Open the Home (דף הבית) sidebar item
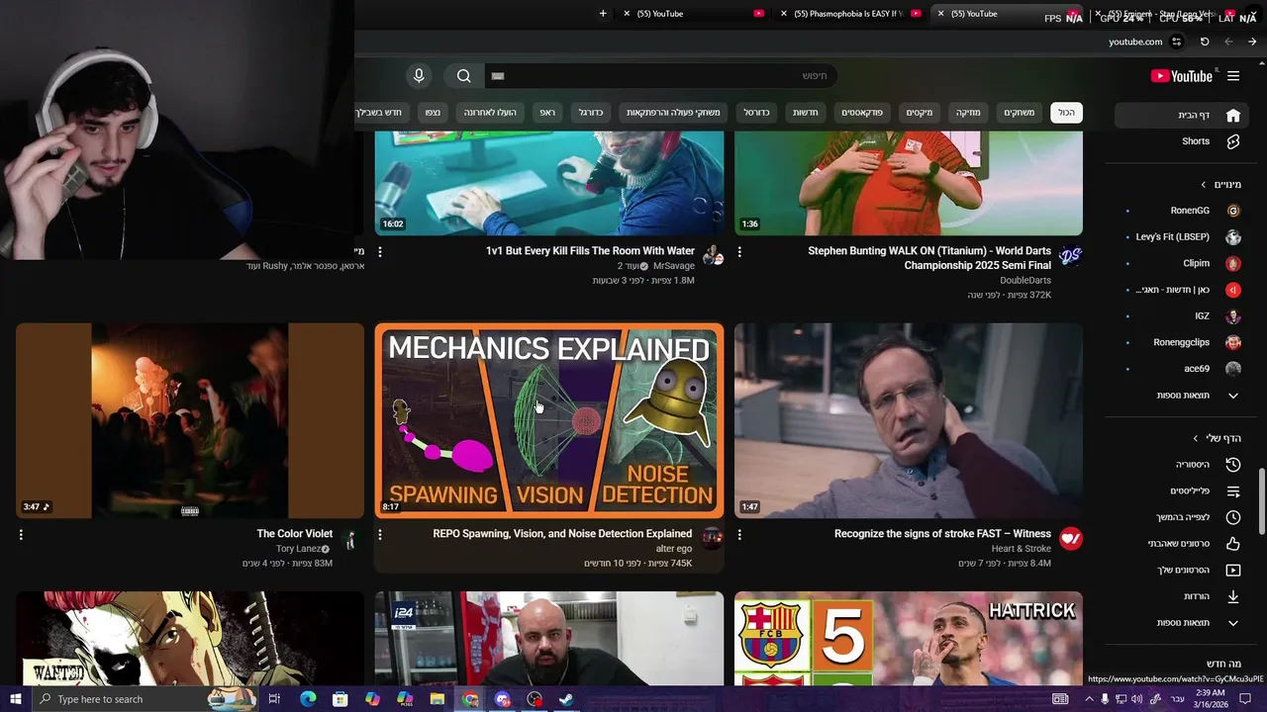The height and width of the screenshot is (712, 1267). pos(1180,115)
